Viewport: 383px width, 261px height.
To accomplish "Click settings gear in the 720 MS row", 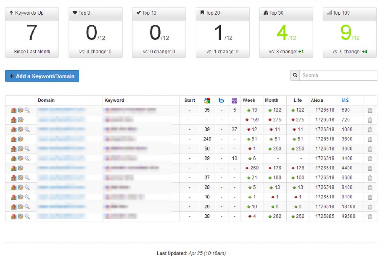I will click(x=20, y=120).
